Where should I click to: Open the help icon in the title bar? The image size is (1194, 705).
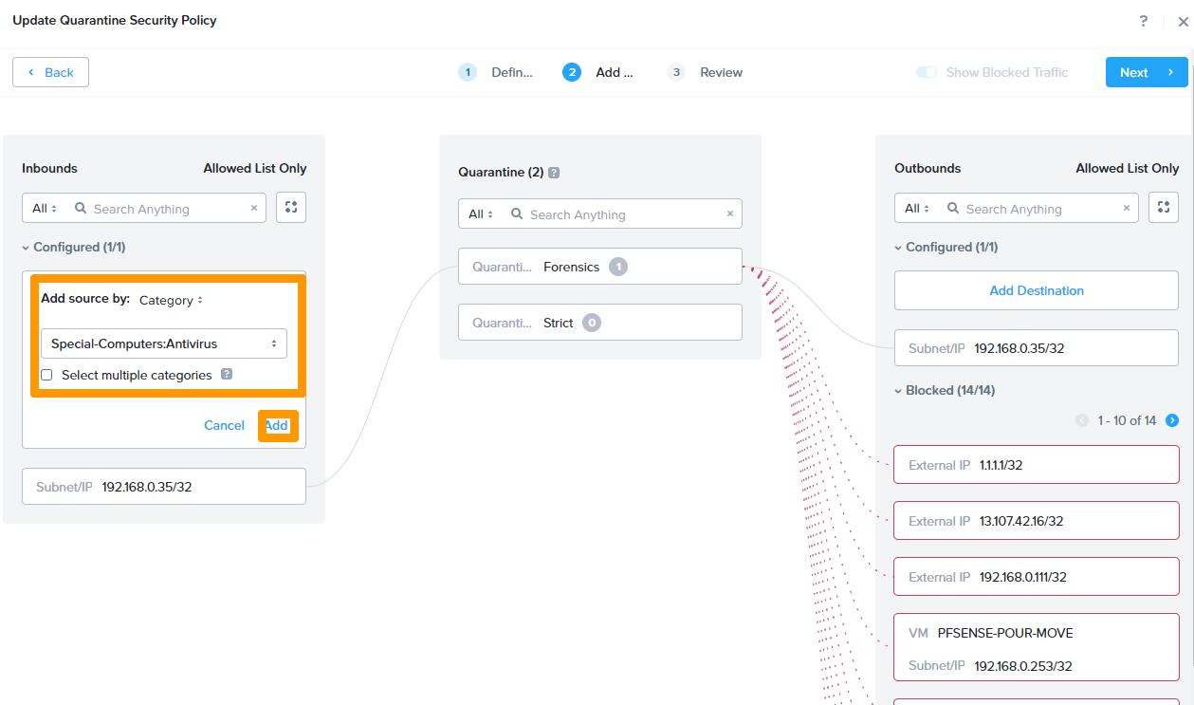point(1143,20)
